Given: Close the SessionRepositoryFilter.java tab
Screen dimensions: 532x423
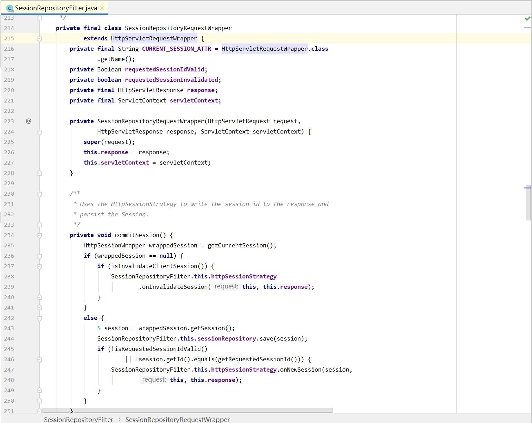Looking at the screenshot, I should [x=102, y=8].
